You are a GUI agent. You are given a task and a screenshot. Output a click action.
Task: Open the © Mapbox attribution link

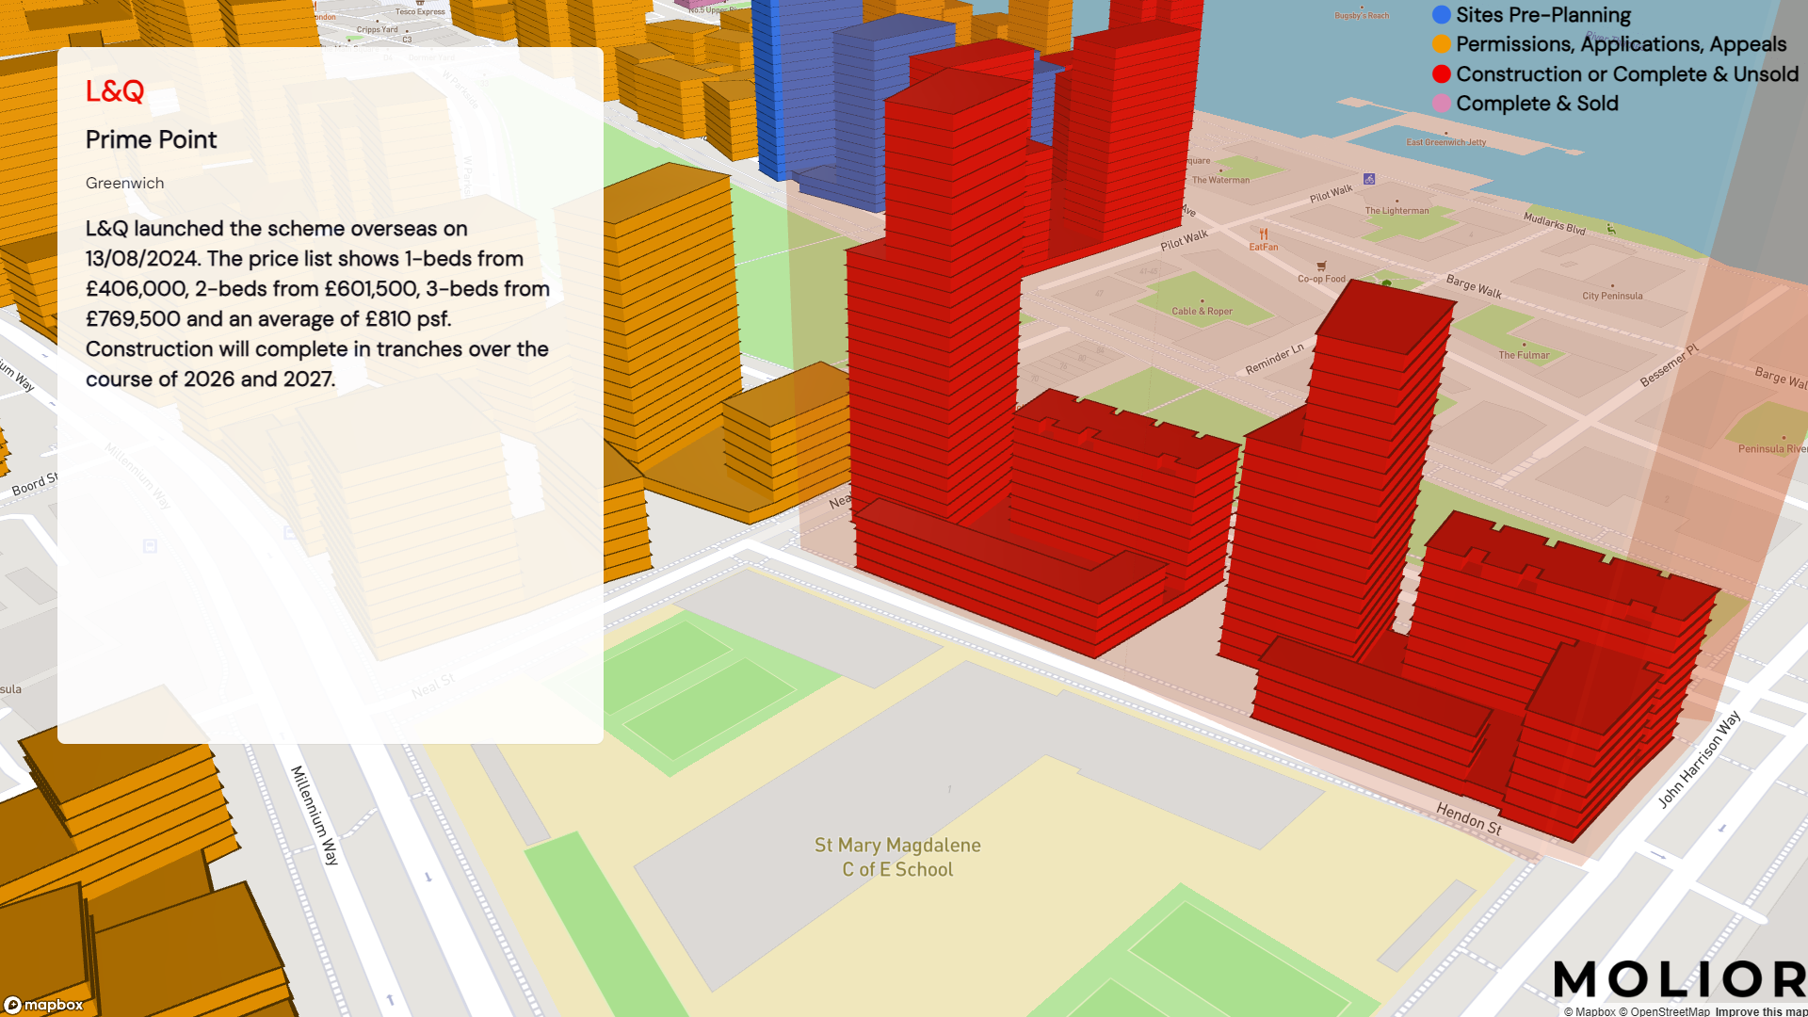(x=1590, y=1011)
